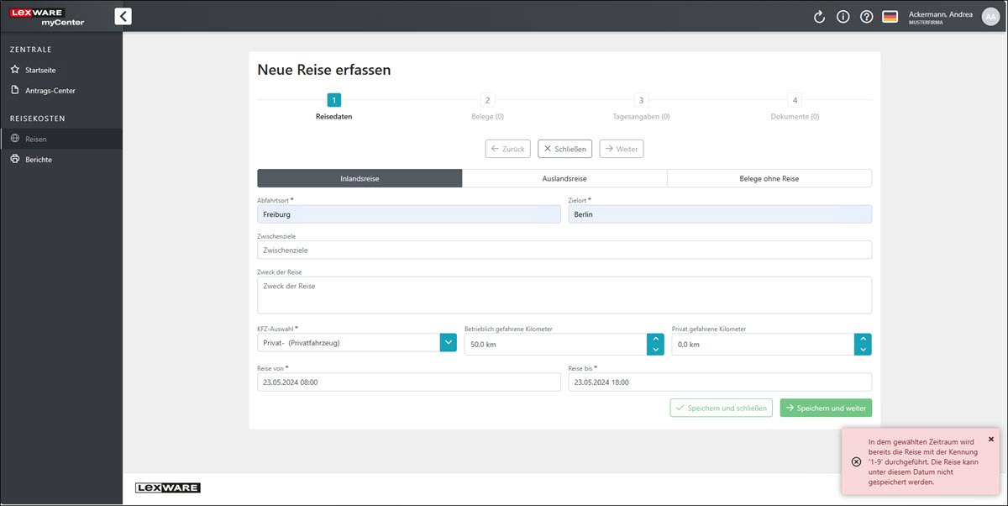Go to step 2 Belege
The width and height of the screenshot is (1008, 506).
[487, 101]
